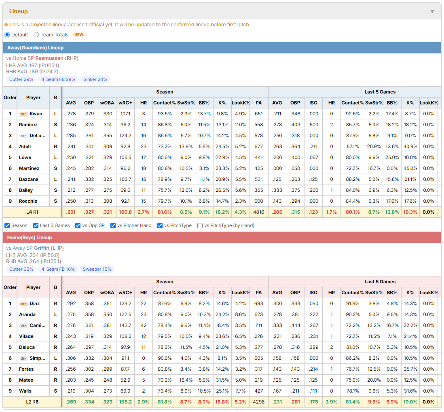The width and height of the screenshot is (444, 412).
Task: Select player Fortes in Rays lineup
Action: pos(26,369)
